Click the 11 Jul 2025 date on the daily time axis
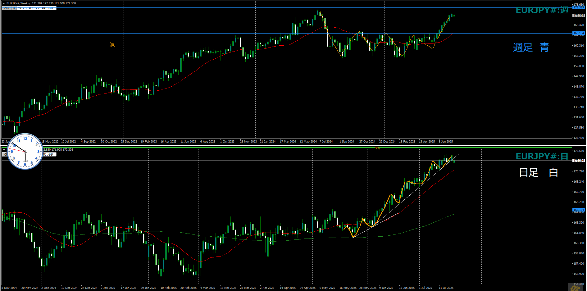587x291 pixels. pos(446,288)
